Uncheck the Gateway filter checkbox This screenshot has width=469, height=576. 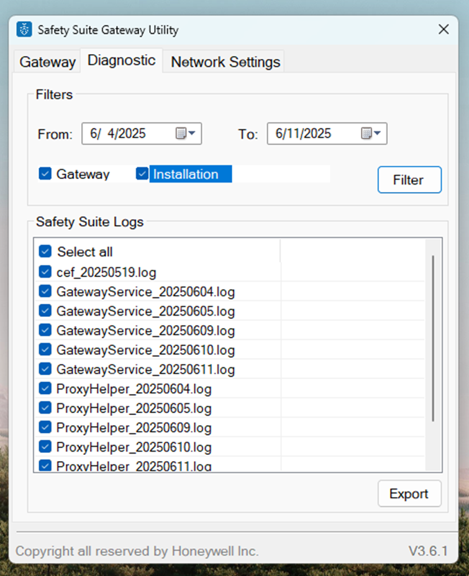[x=45, y=173]
